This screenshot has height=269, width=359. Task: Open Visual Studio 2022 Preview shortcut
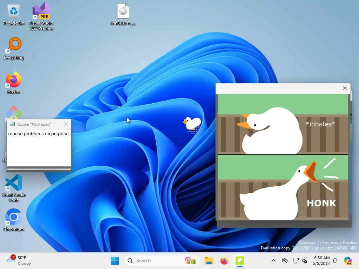(x=41, y=16)
